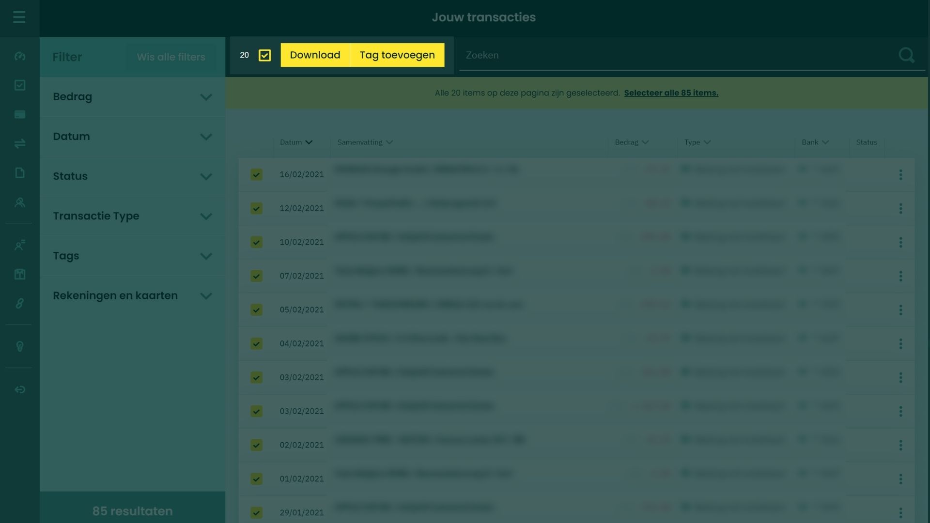Open the document sidebar icon
The width and height of the screenshot is (930, 523).
pyautogui.click(x=19, y=173)
